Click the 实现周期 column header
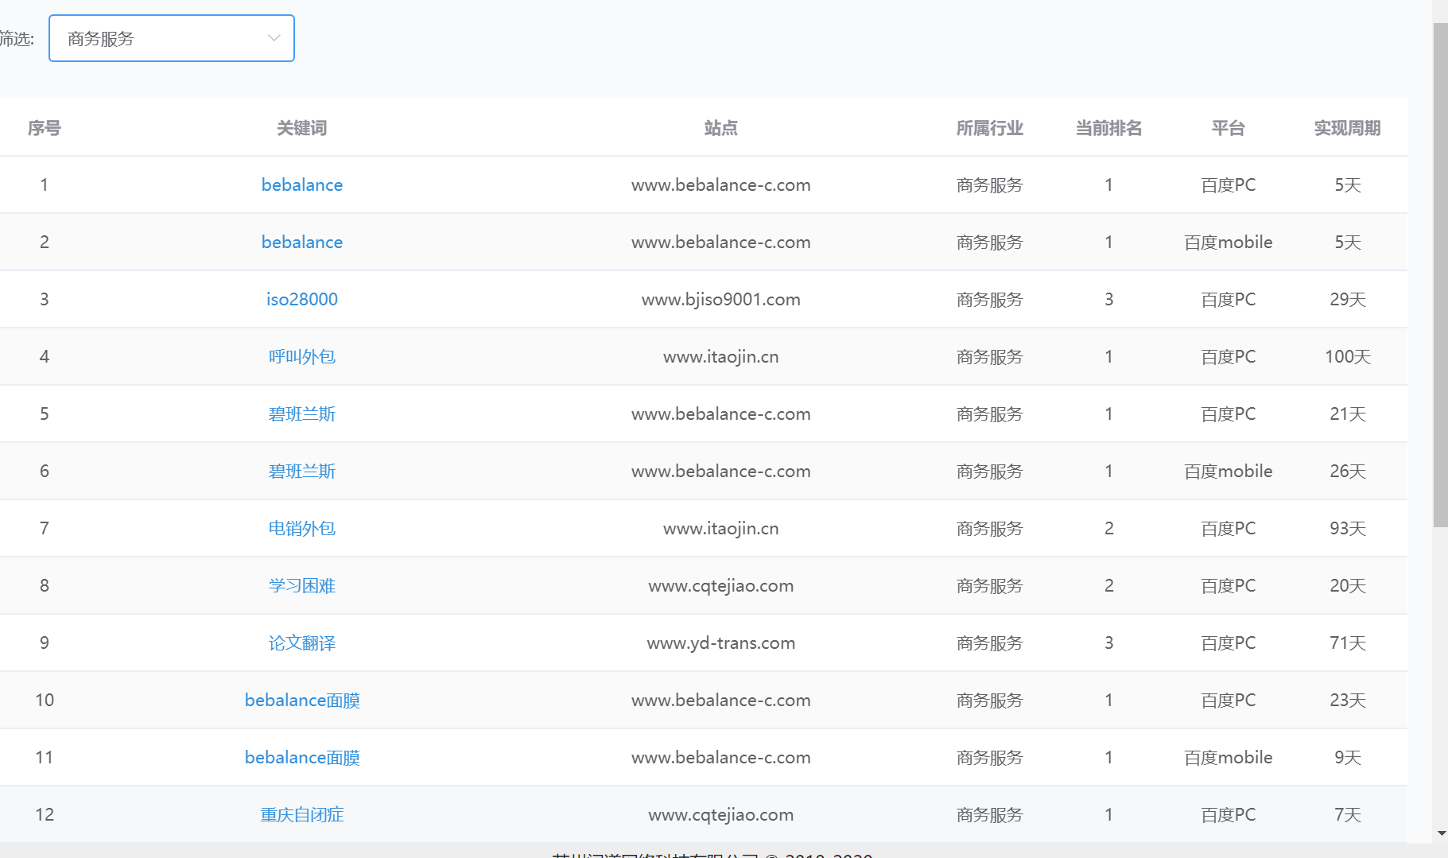Screen dimensions: 1448x858 tap(1348, 128)
